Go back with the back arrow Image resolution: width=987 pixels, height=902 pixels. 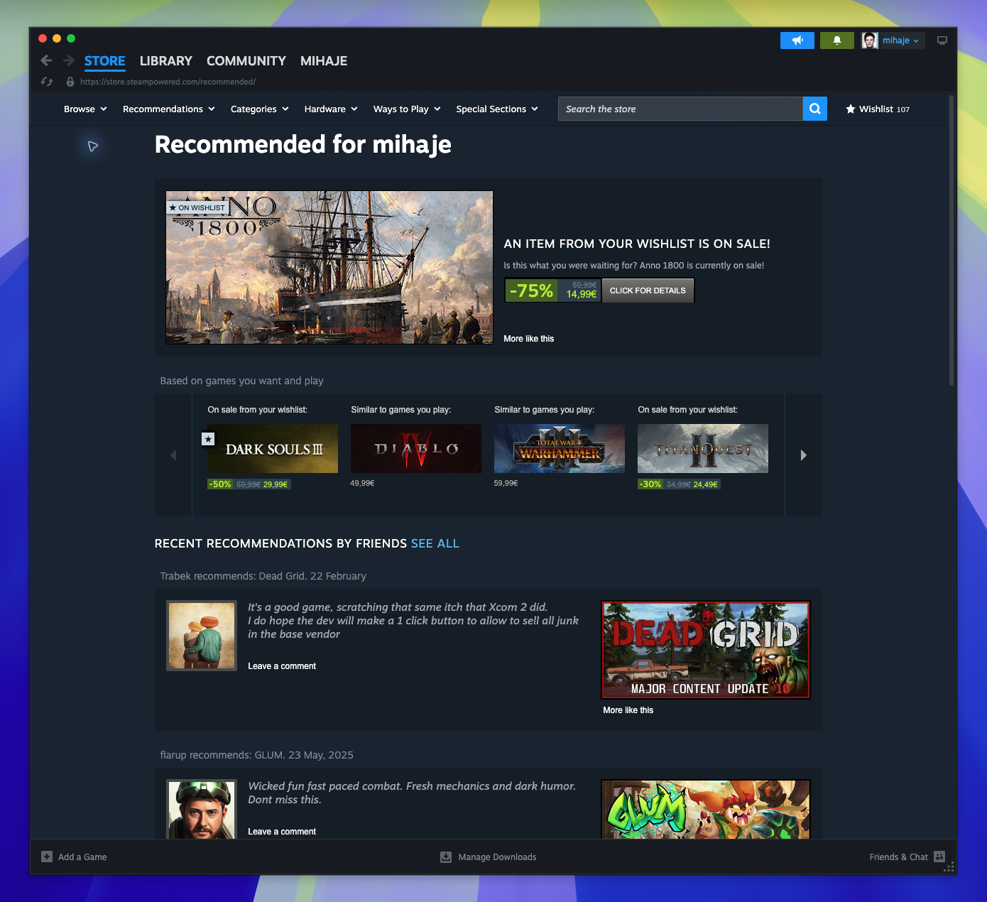click(46, 60)
